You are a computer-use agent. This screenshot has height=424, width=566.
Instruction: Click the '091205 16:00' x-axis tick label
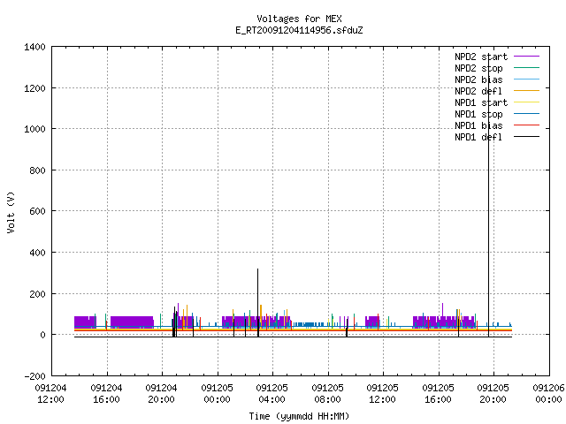438,394
